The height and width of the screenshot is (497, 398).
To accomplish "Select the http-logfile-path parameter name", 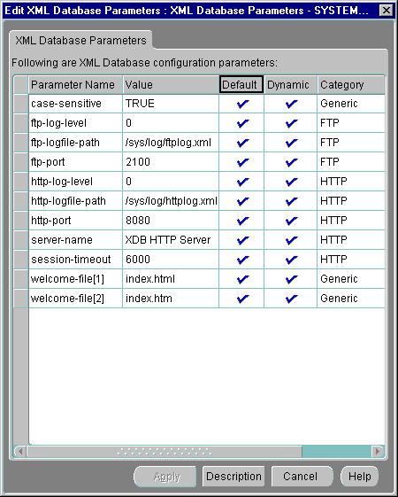I will pyautogui.click(x=75, y=201).
